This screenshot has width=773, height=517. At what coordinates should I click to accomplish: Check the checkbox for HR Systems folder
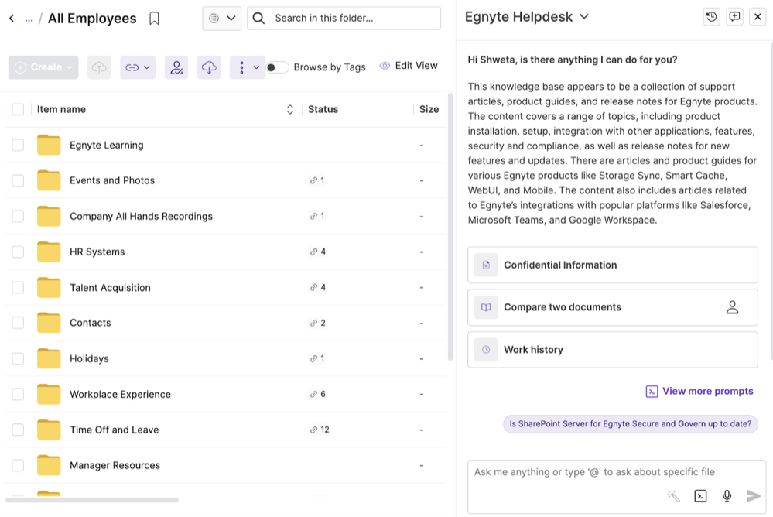pyautogui.click(x=18, y=252)
